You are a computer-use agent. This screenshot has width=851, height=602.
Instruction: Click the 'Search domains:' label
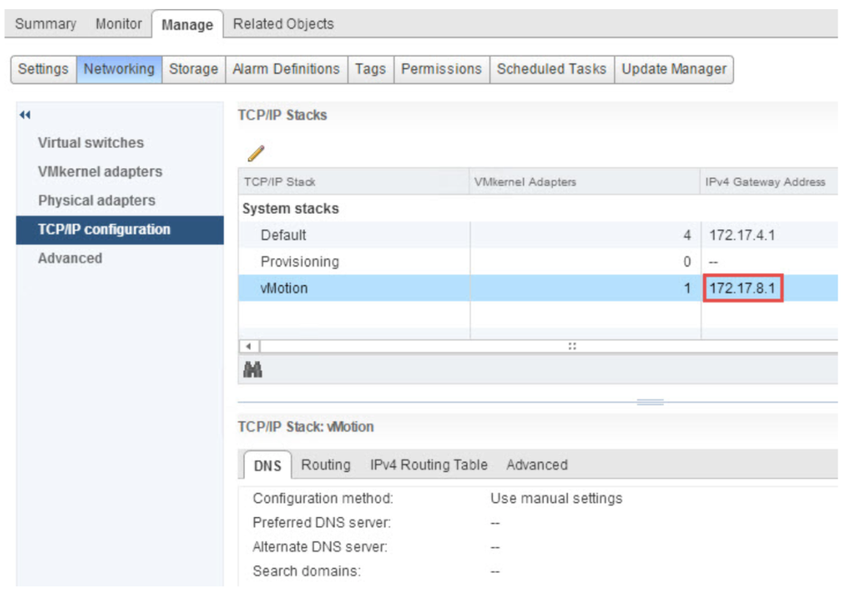307,571
